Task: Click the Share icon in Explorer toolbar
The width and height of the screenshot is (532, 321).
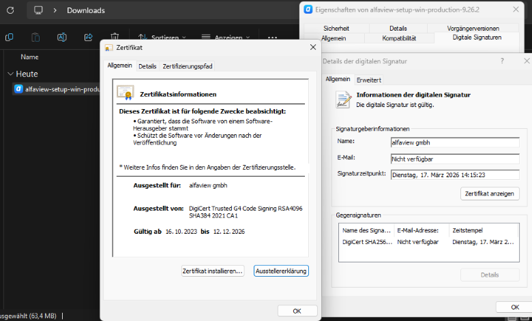Action: [88, 37]
